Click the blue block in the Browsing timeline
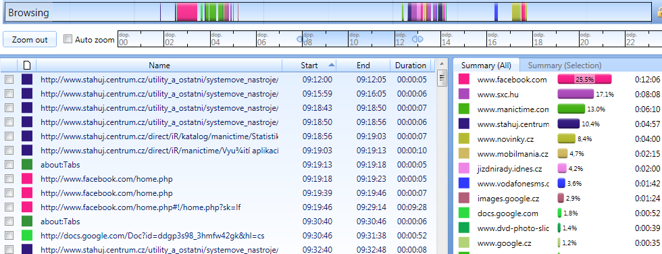Screen dimensions: 662x254 (x=496, y=11)
